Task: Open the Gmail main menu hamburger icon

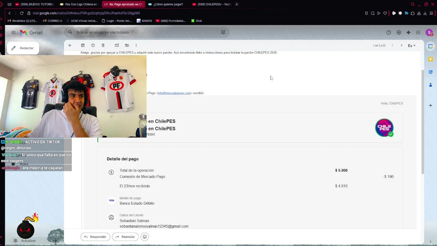Action: pyautogui.click(x=13, y=32)
